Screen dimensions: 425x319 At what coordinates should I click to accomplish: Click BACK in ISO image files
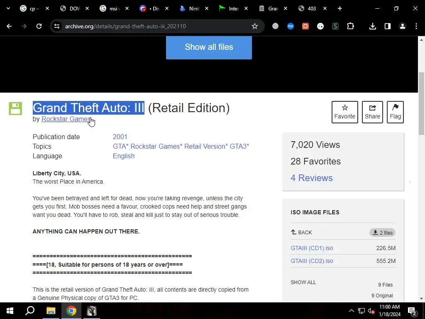(301, 233)
